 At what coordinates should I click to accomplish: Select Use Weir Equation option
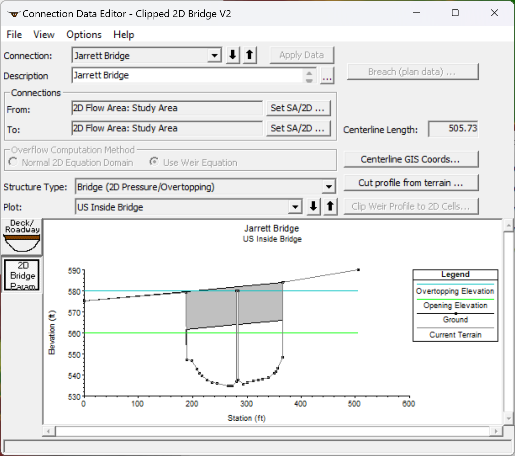(154, 162)
